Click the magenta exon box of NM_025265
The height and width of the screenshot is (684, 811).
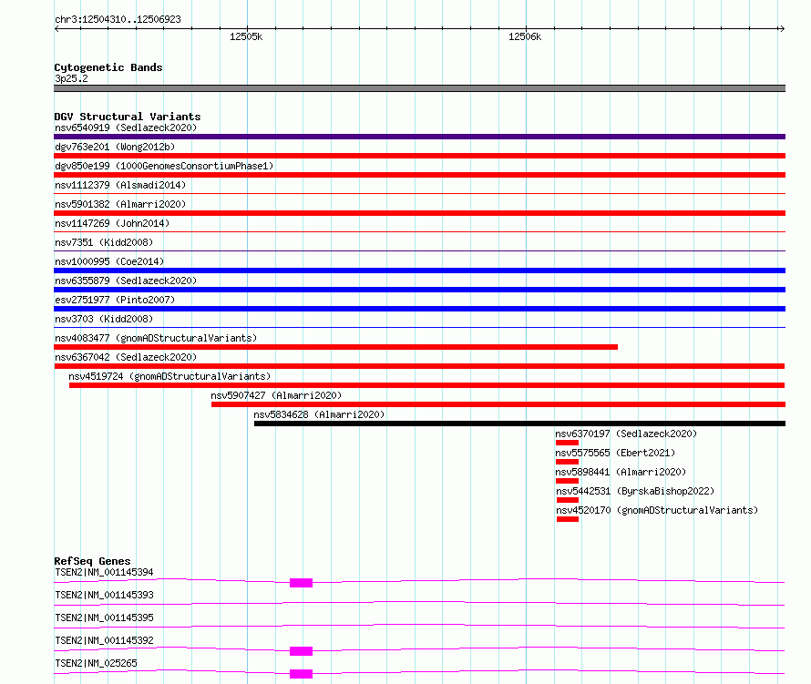pyautogui.click(x=301, y=674)
